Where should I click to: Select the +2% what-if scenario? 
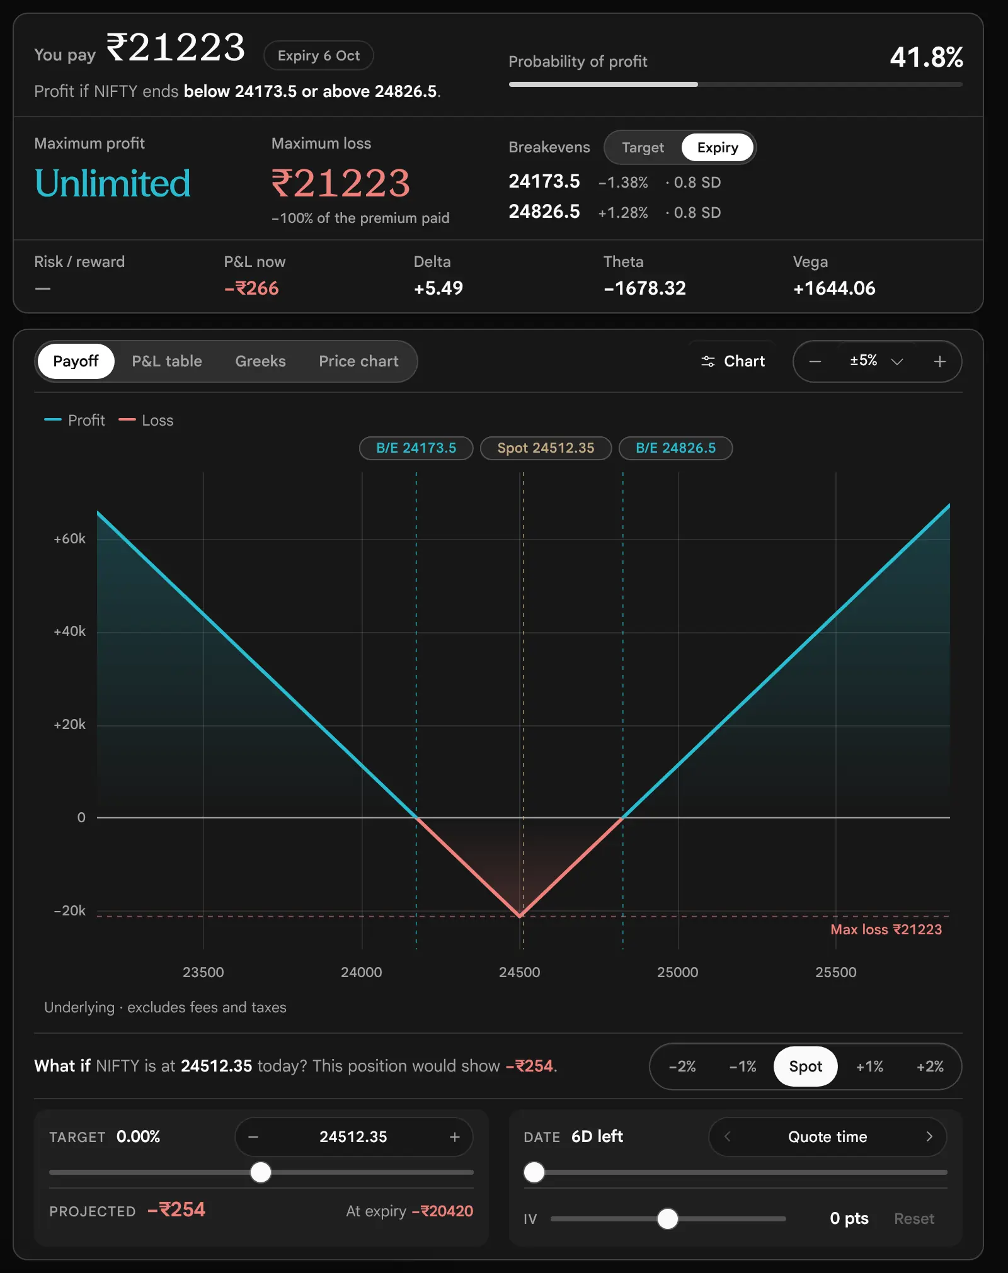[x=930, y=1066]
